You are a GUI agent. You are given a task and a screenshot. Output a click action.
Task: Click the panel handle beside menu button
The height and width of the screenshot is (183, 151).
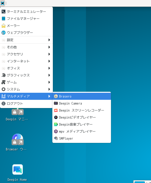coord(6,3)
